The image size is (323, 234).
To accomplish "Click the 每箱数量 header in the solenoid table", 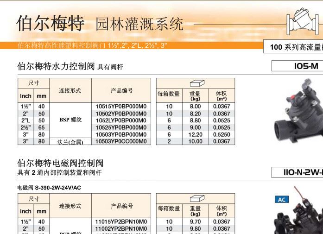I will [x=169, y=209].
